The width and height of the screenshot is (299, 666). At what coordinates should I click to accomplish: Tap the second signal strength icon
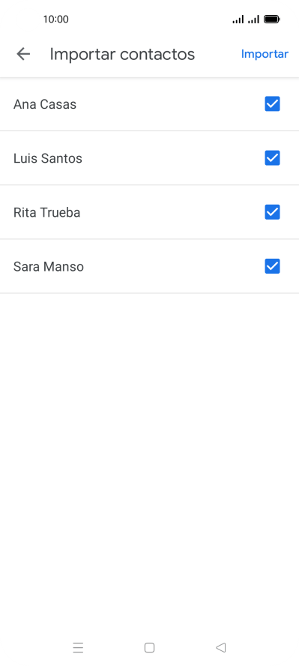coord(253,19)
